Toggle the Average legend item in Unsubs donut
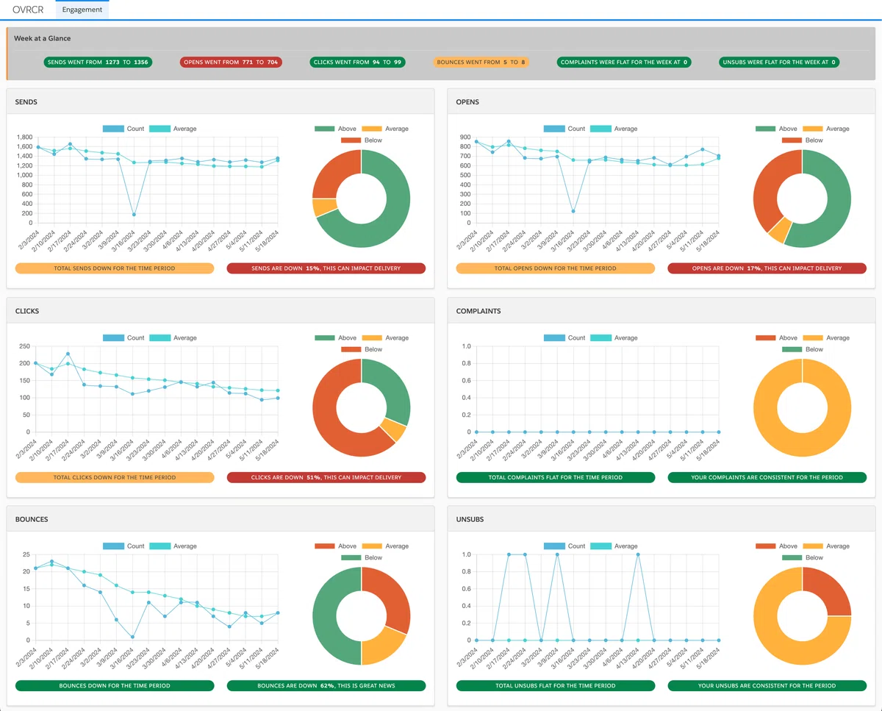Viewport: 882px width, 711px height. (826, 546)
